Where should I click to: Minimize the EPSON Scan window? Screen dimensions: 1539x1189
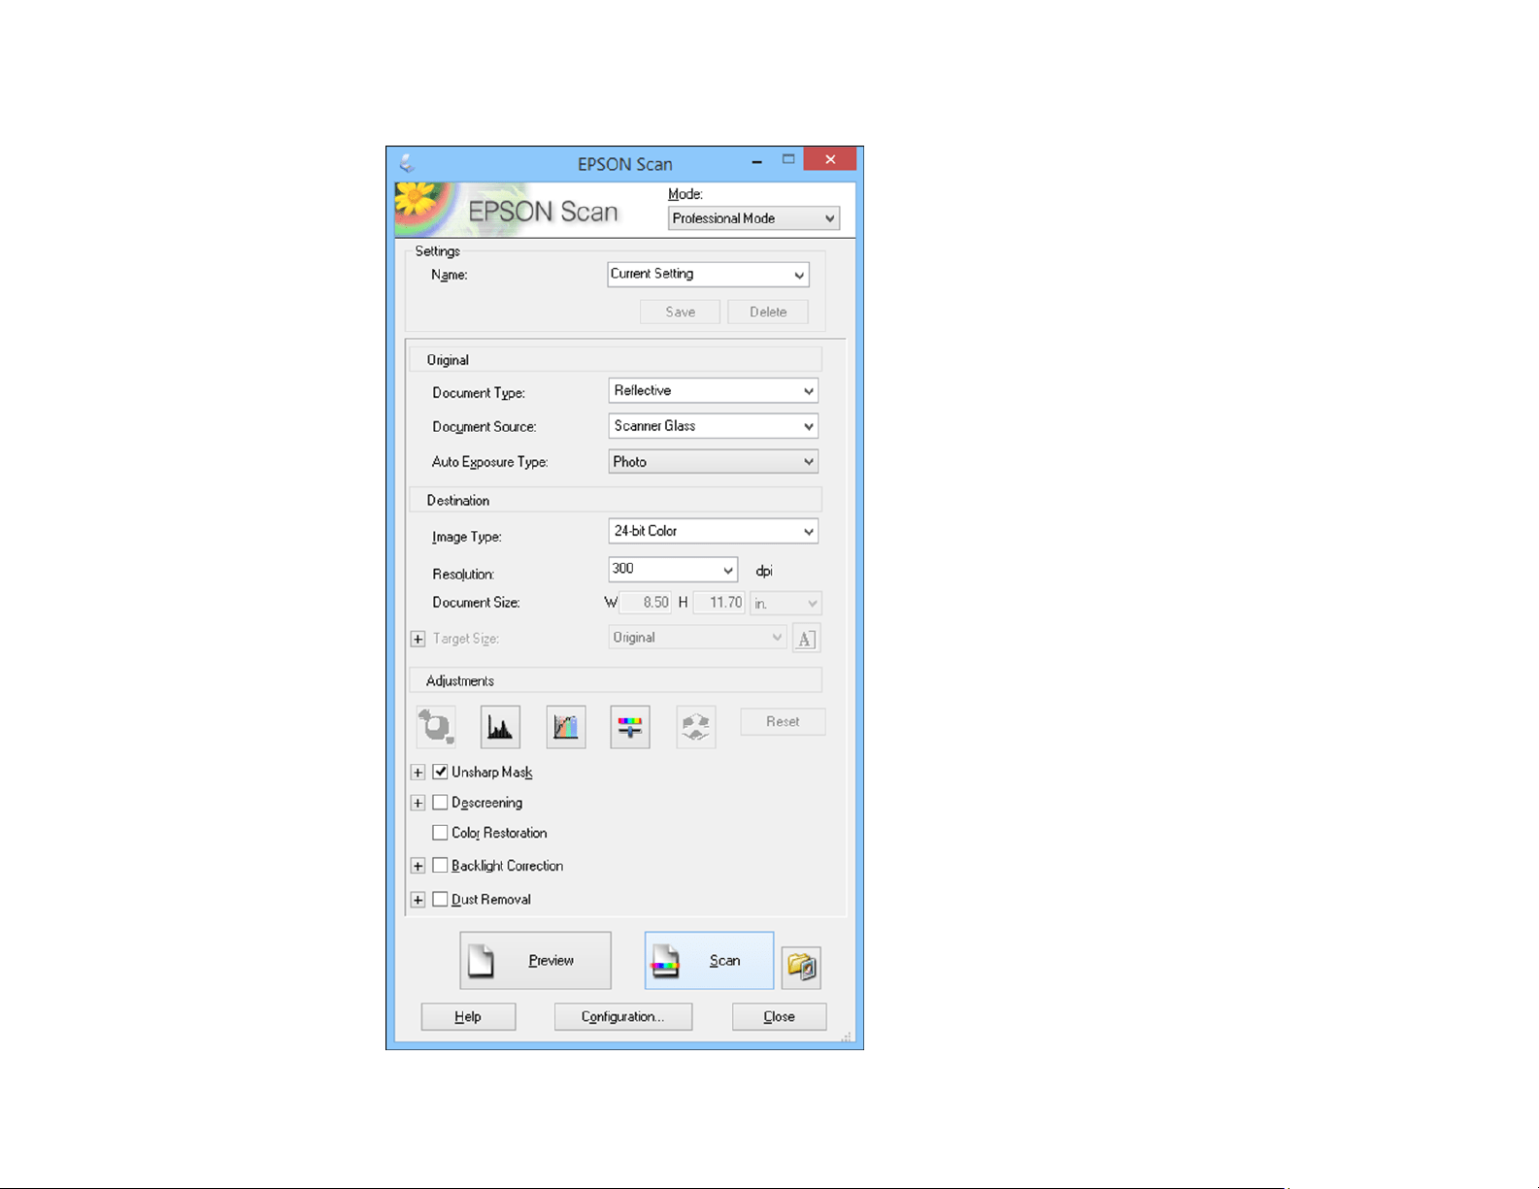(x=756, y=161)
